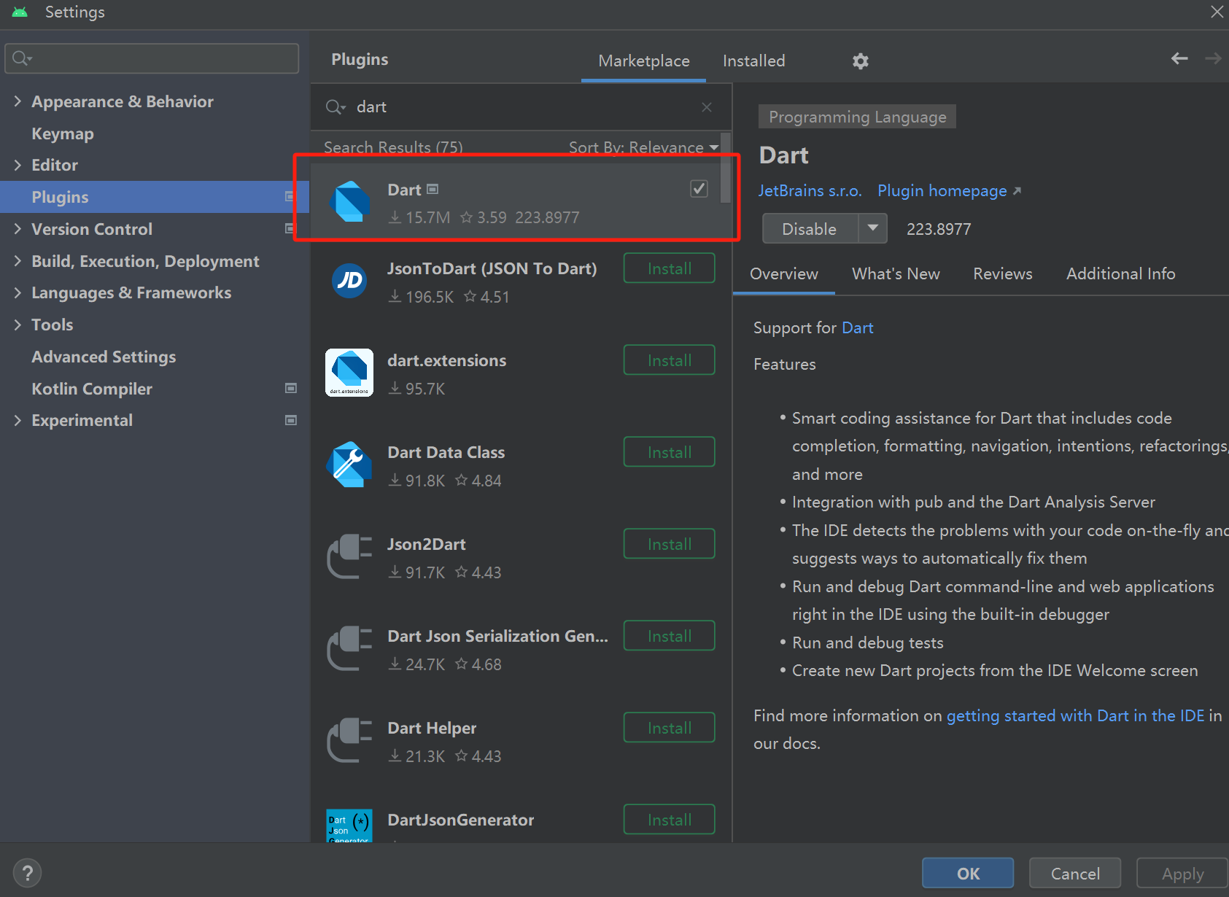
Task: Switch to the Installed tab
Action: point(753,61)
